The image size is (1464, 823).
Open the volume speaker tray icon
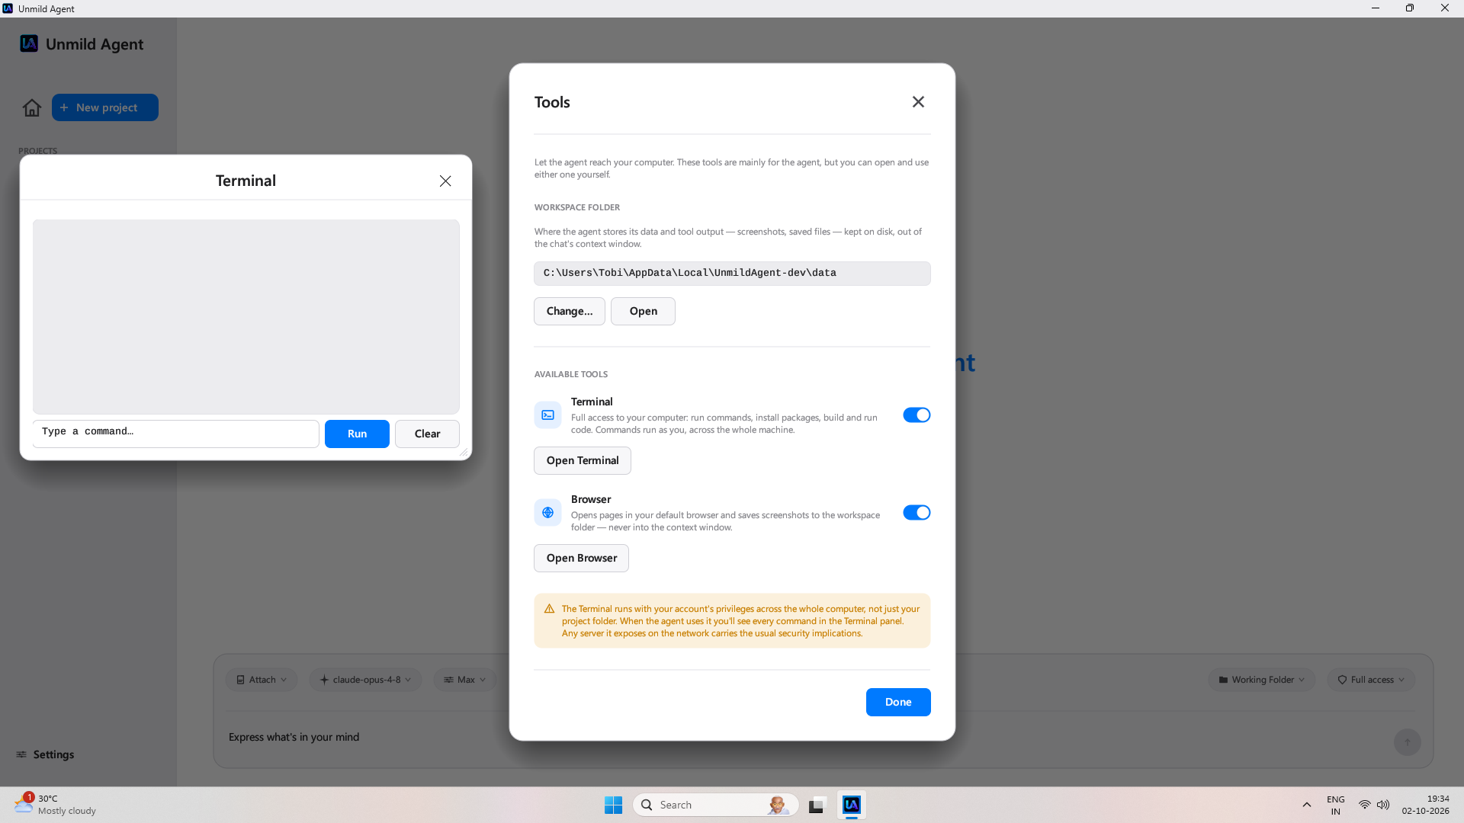(1383, 805)
